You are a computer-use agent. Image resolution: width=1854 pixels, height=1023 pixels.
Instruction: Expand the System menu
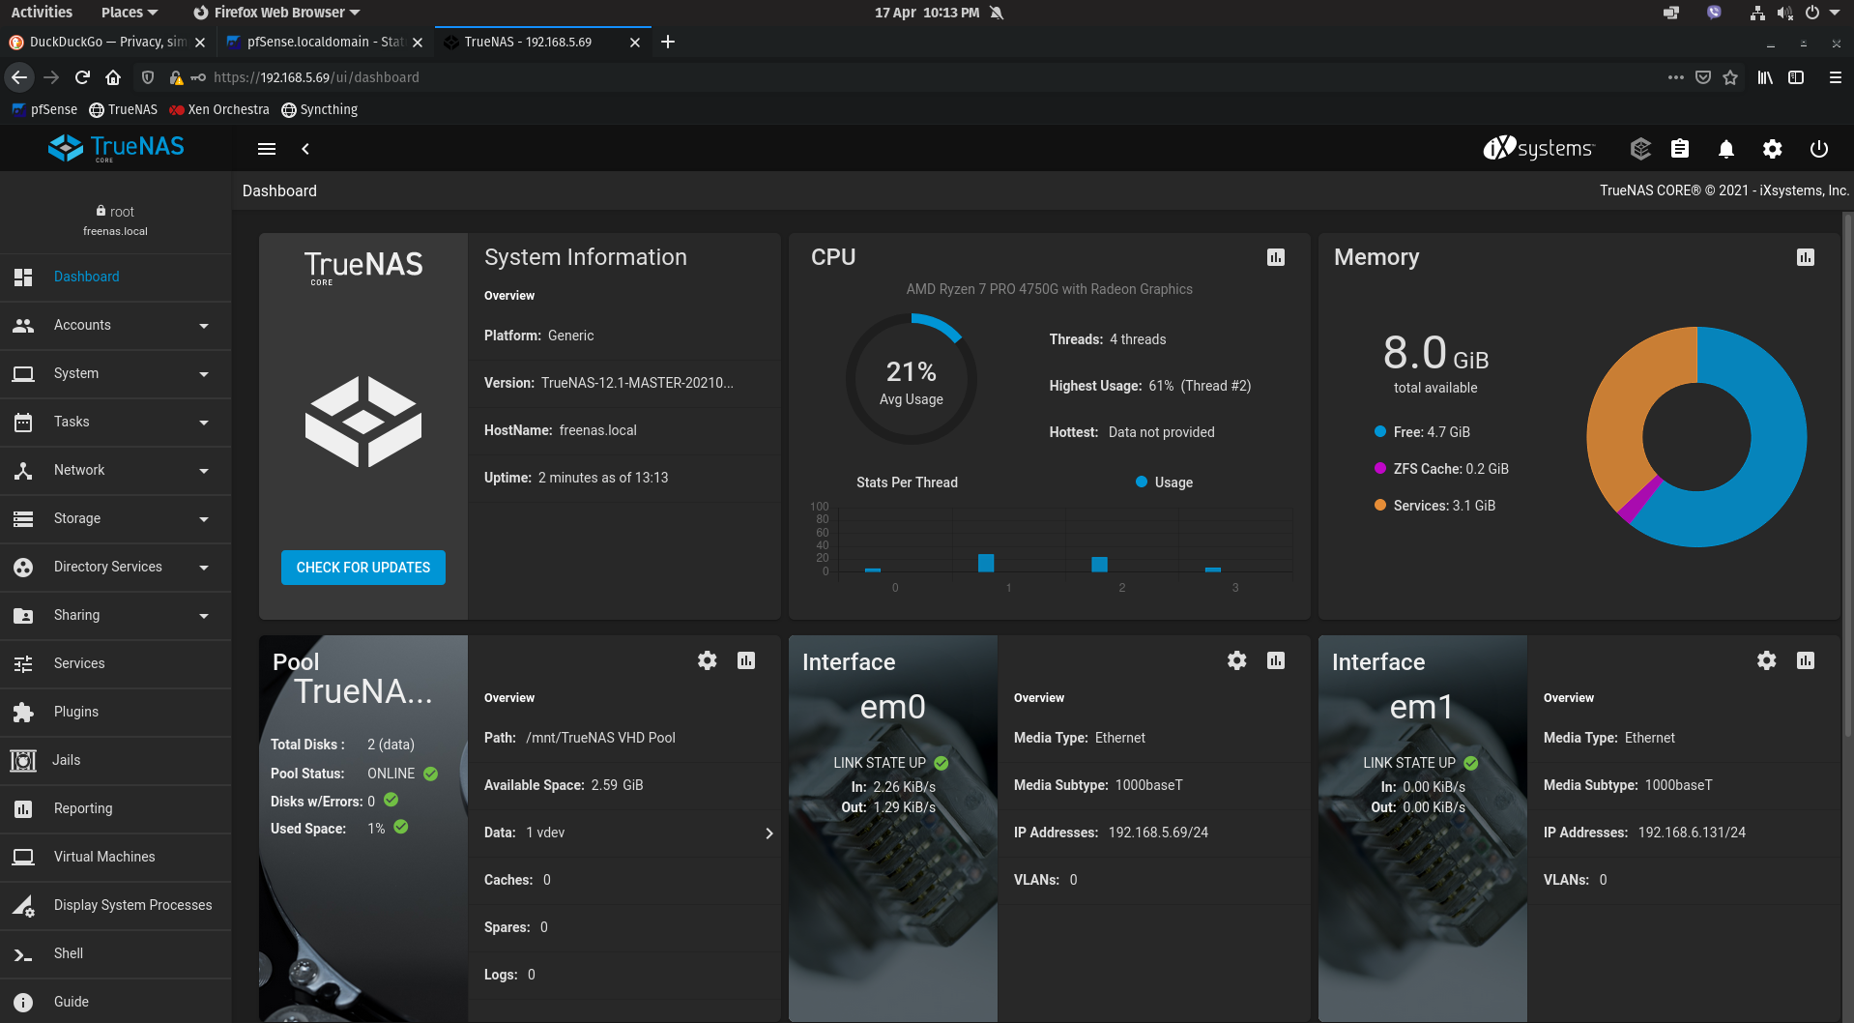click(x=116, y=374)
